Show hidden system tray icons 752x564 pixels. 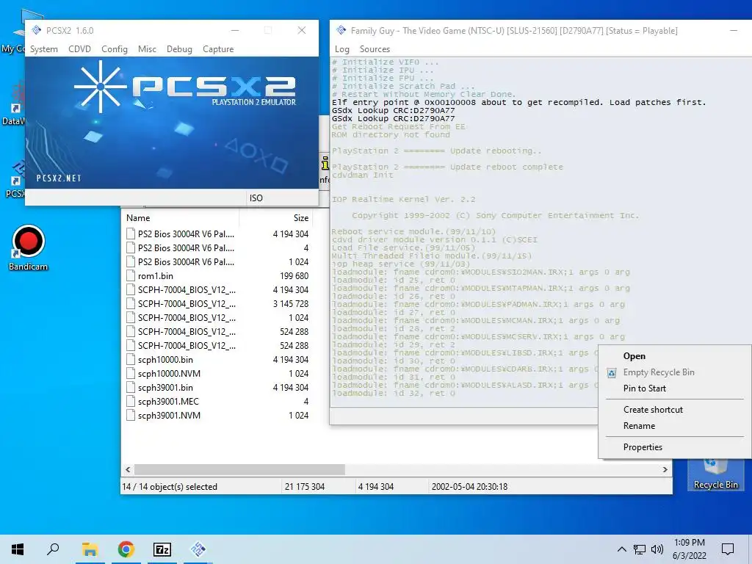(621, 549)
